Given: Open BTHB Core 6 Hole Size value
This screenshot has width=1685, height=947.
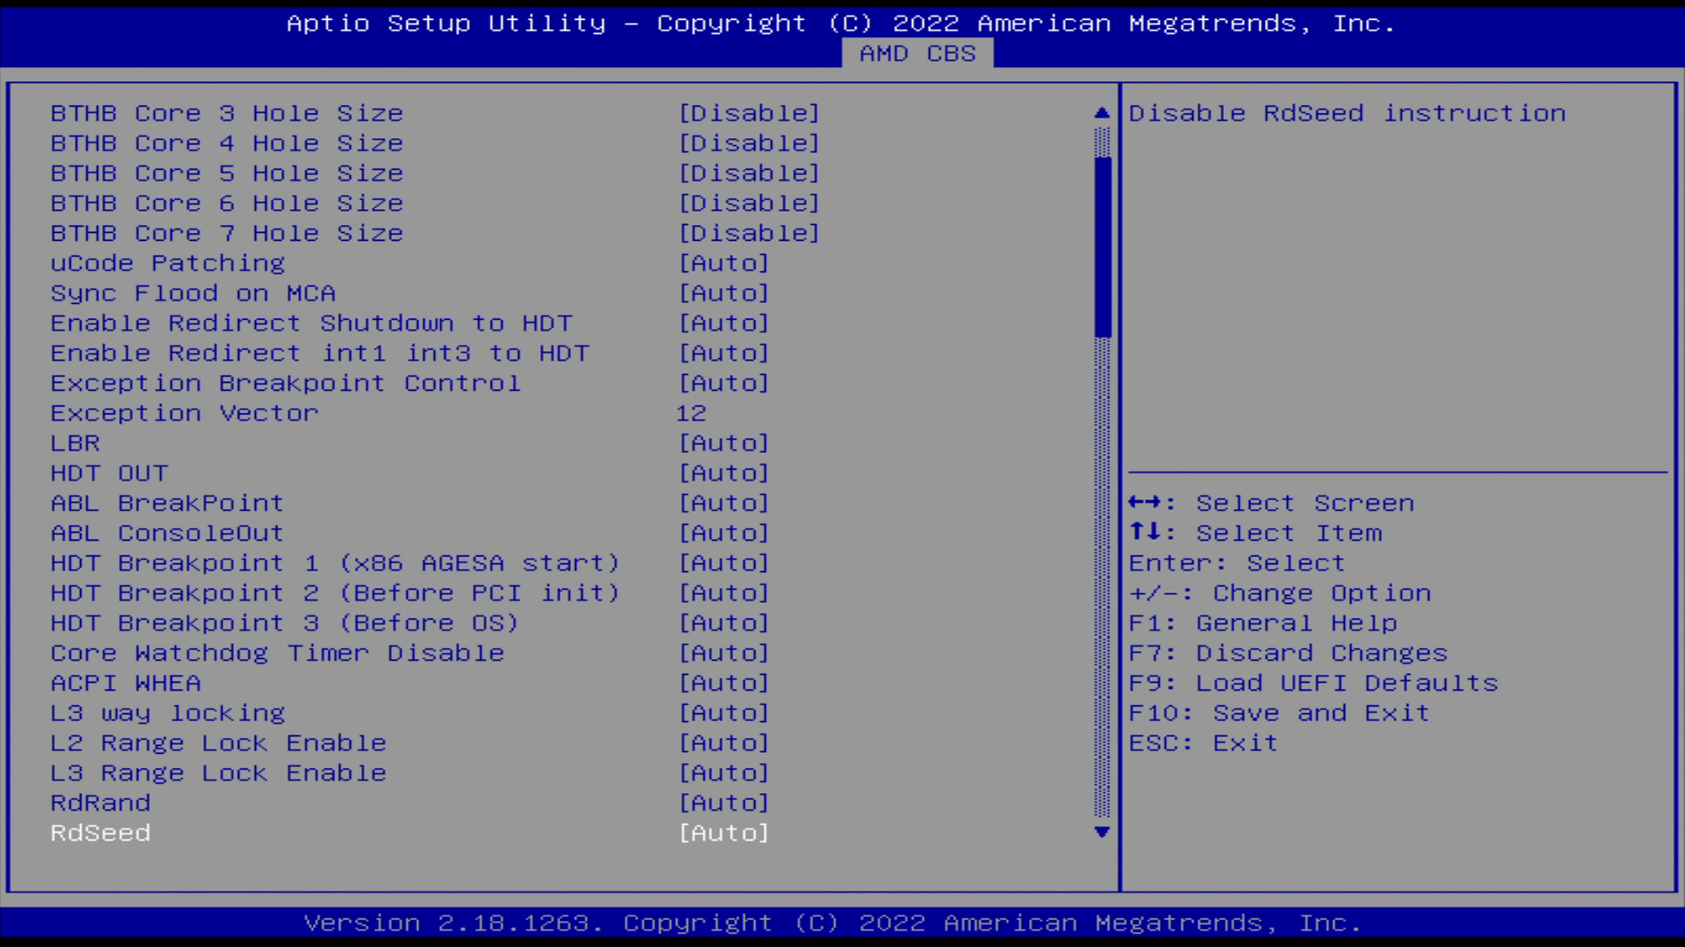Looking at the screenshot, I should [x=749, y=203].
